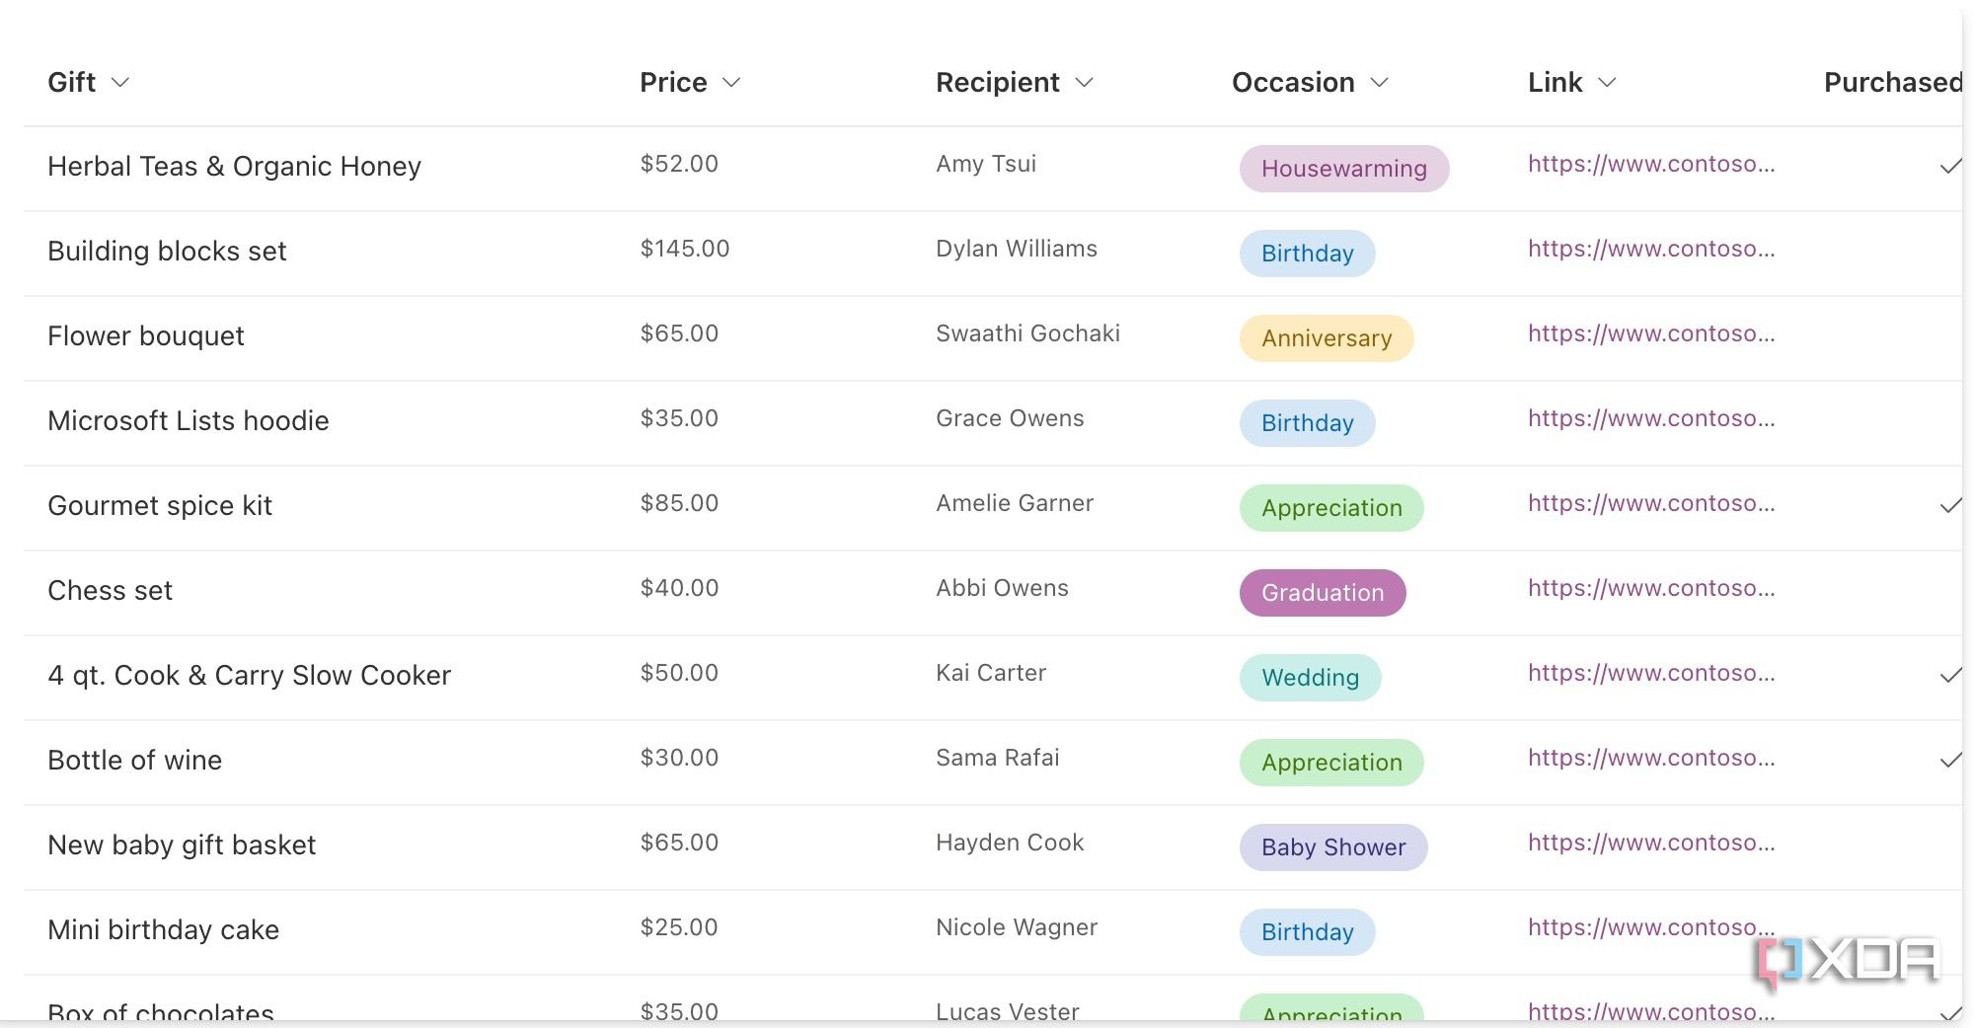Viewport: 1974px width, 1028px height.
Task: Expand the Link column dropdown chevron
Action: point(1607,83)
